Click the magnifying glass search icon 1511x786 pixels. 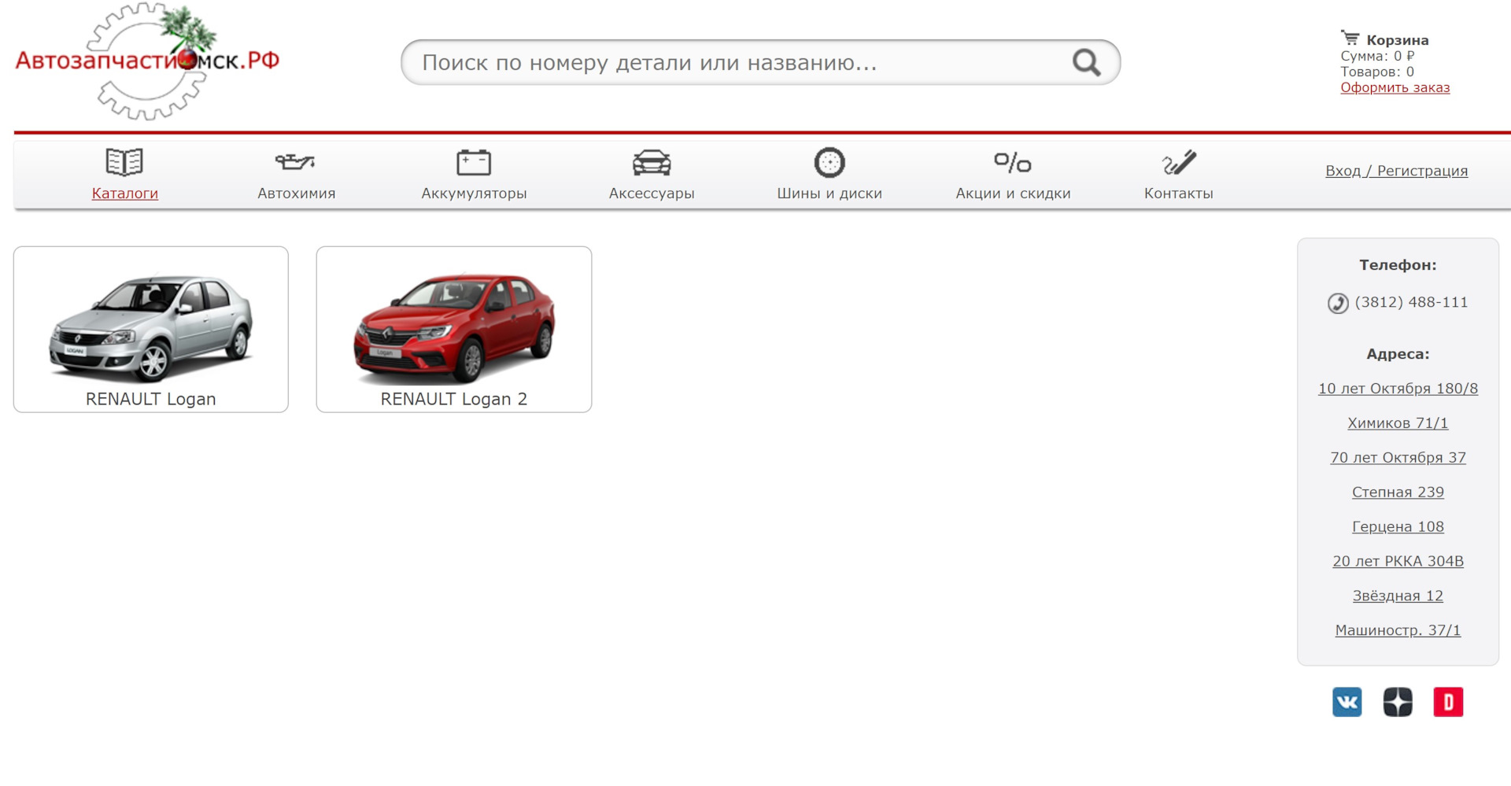pyautogui.click(x=1086, y=62)
